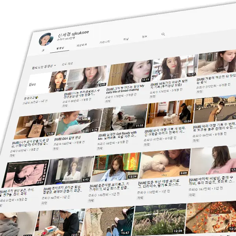
Task: Select the 정보 (About) tab
Action: 144,37
